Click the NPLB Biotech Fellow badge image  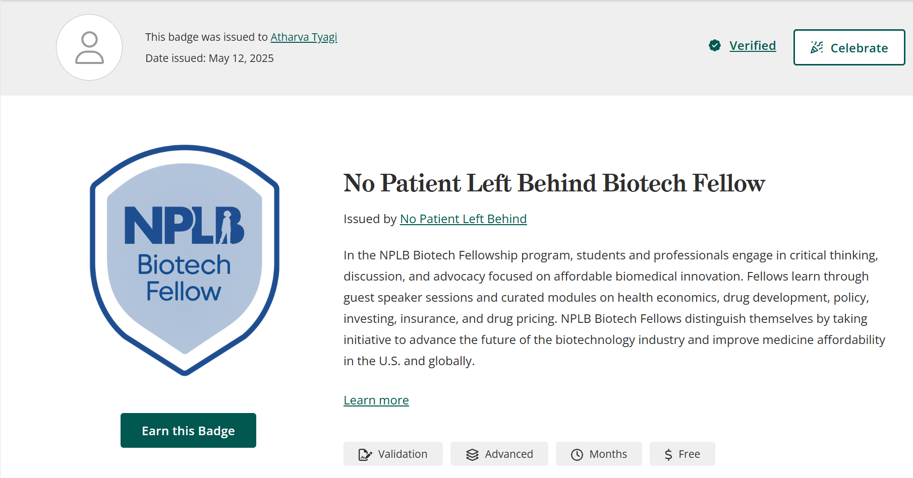pyautogui.click(x=185, y=260)
